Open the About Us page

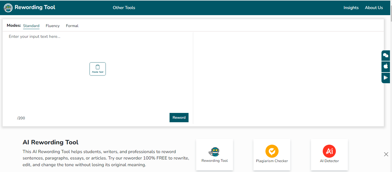[x=374, y=8]
